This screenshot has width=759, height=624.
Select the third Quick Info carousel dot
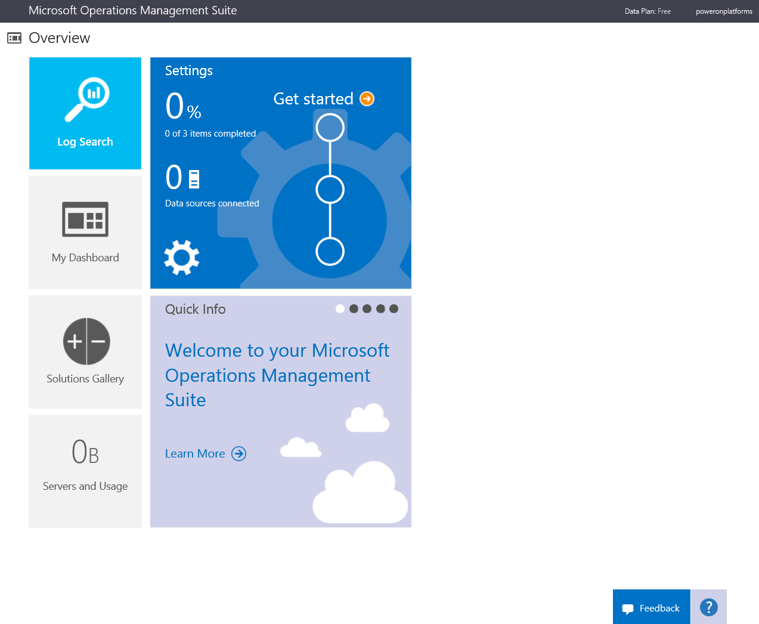point(367,308)
